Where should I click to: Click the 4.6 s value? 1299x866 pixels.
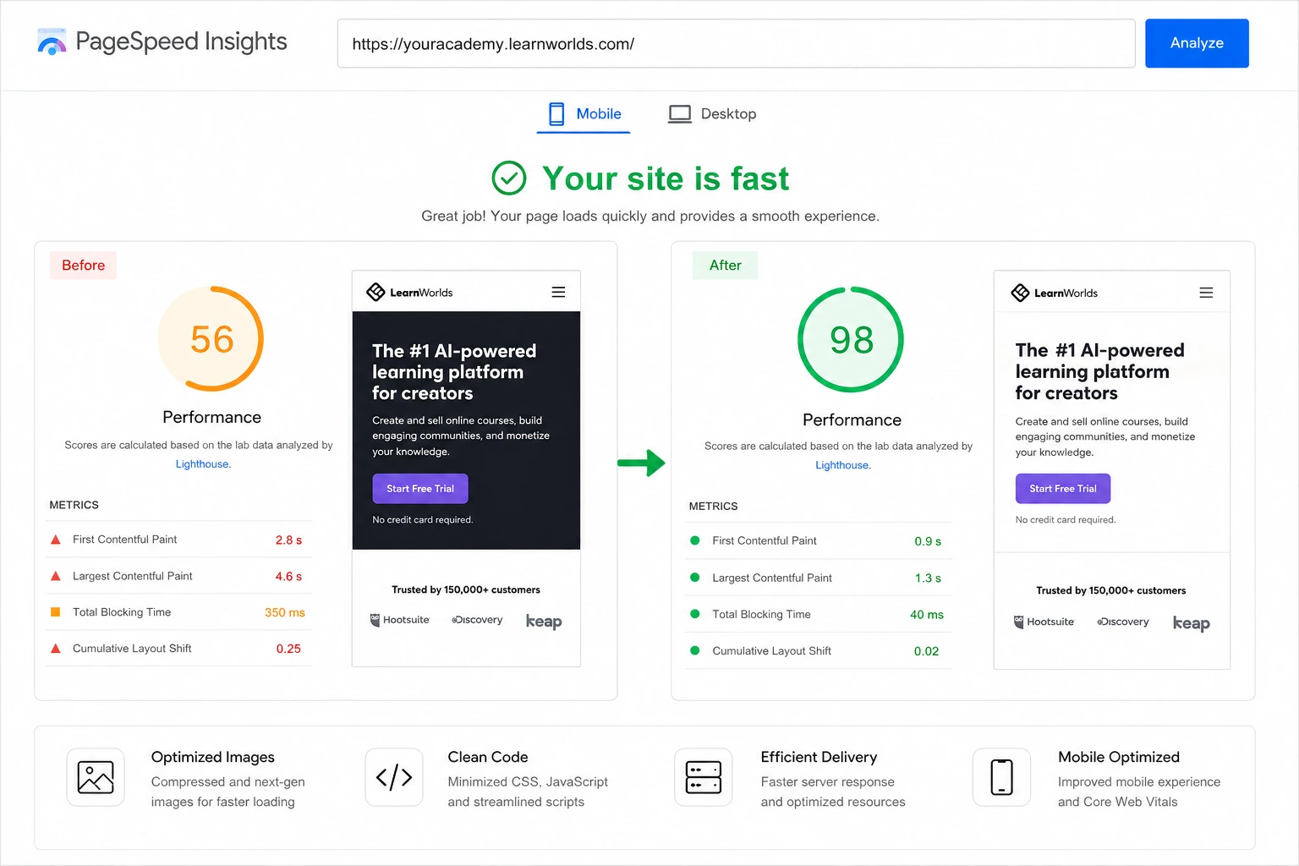288,576
